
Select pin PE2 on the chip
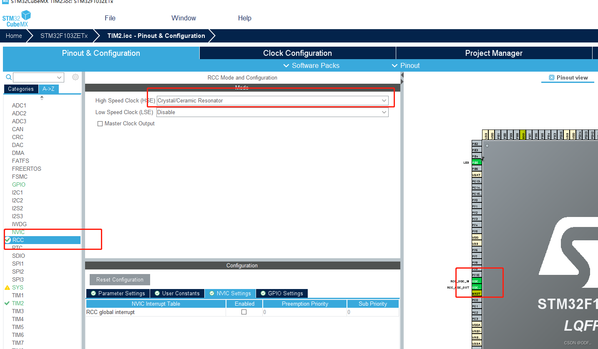(477, 144)
